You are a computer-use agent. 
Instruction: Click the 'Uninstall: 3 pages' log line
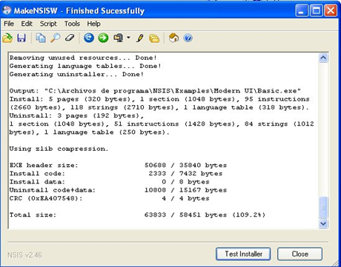[76, 115]
